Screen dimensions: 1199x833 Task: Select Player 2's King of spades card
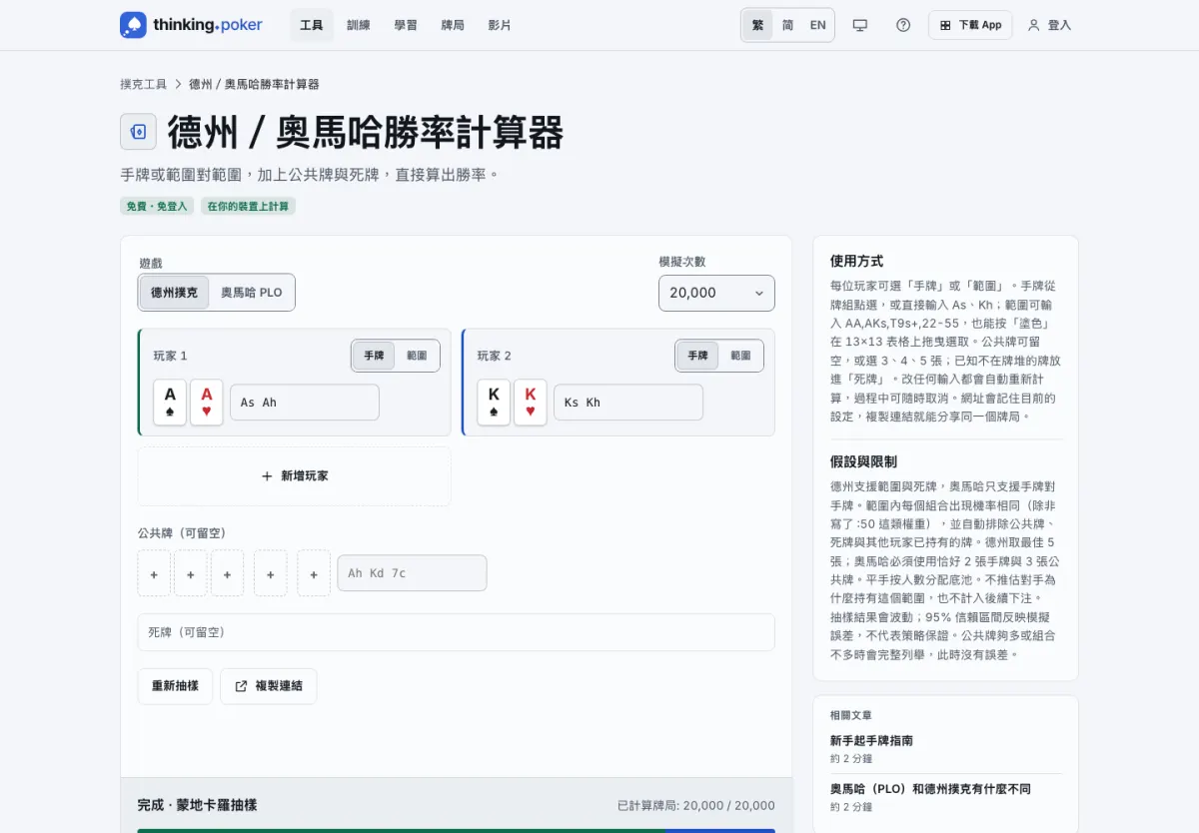494,402
